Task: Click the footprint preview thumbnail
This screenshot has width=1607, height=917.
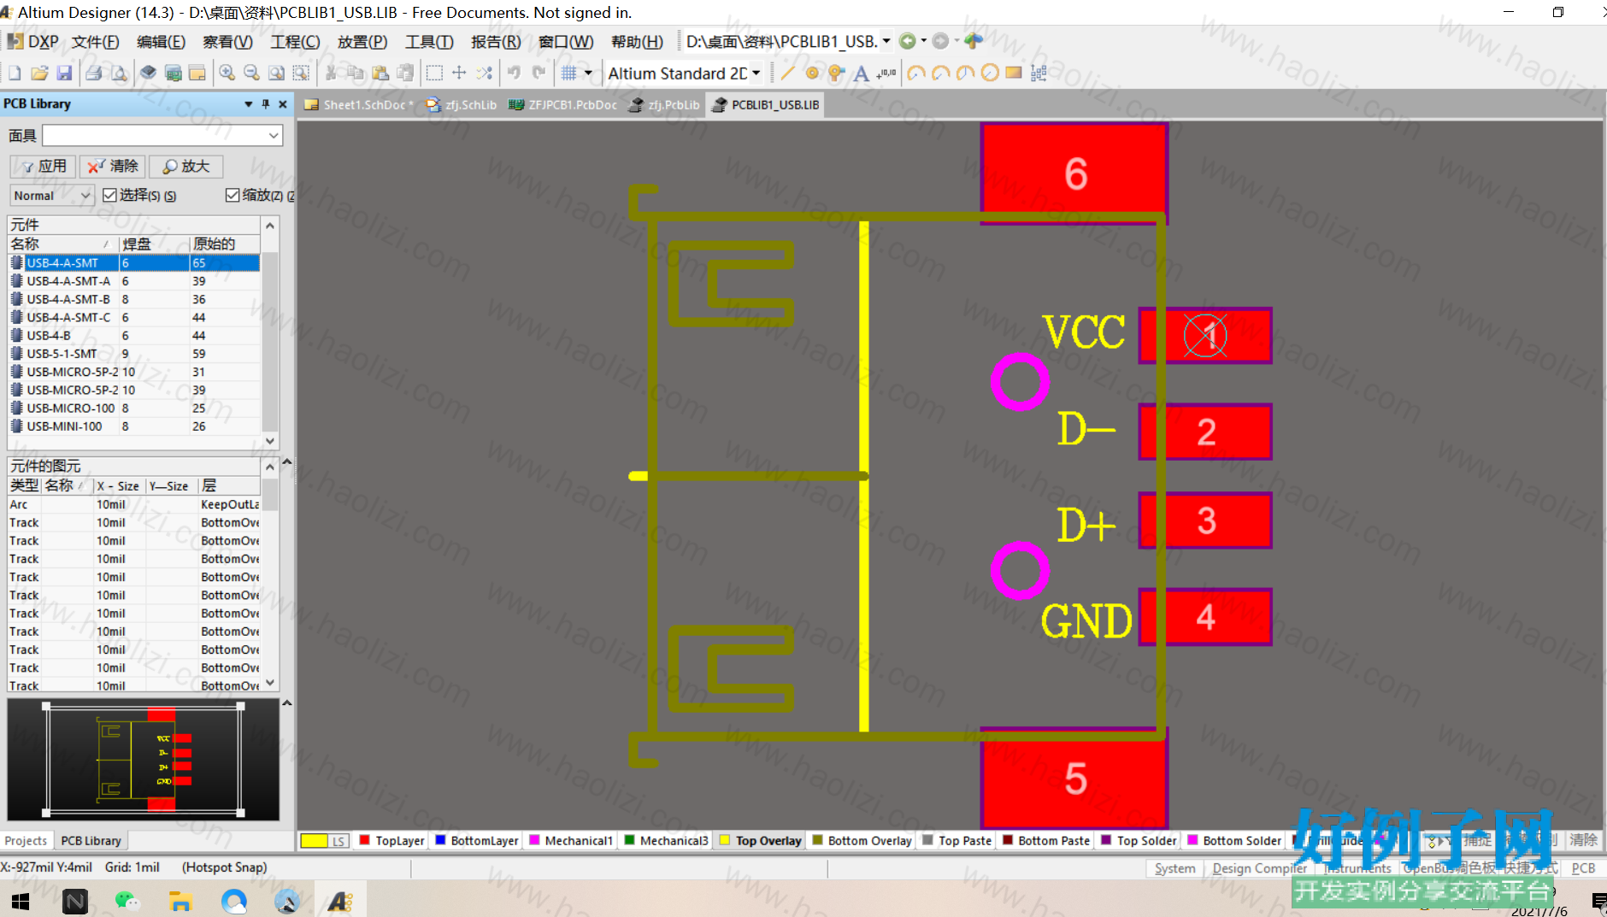Action: (144, 759)
